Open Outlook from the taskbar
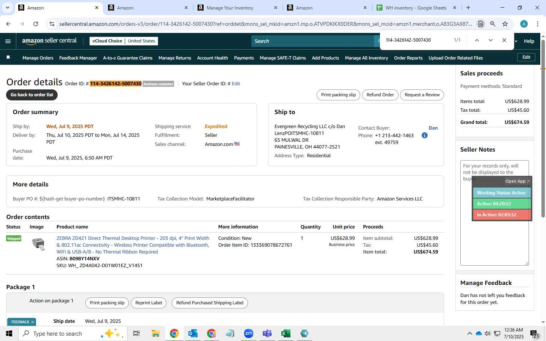This screenshot has height=341, width=546. coord(193,333)
